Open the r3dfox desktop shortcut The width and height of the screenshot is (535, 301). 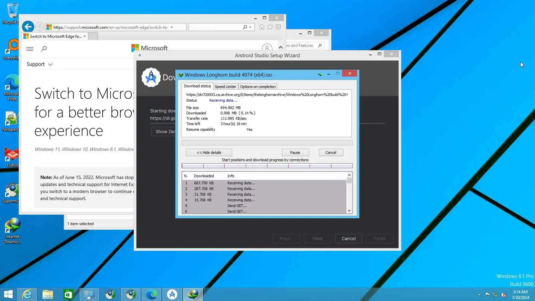tap(12, 157)
